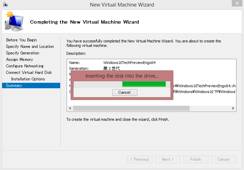Screen dimensions: 244x170
Task: Click the right arrow of description scrollbar
Action: coord(233,108)
